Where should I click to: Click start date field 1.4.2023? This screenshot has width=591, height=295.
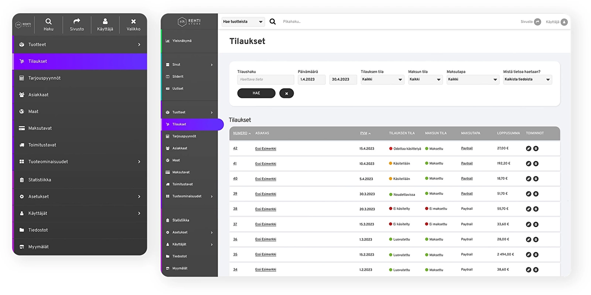(x=312, y=80)
